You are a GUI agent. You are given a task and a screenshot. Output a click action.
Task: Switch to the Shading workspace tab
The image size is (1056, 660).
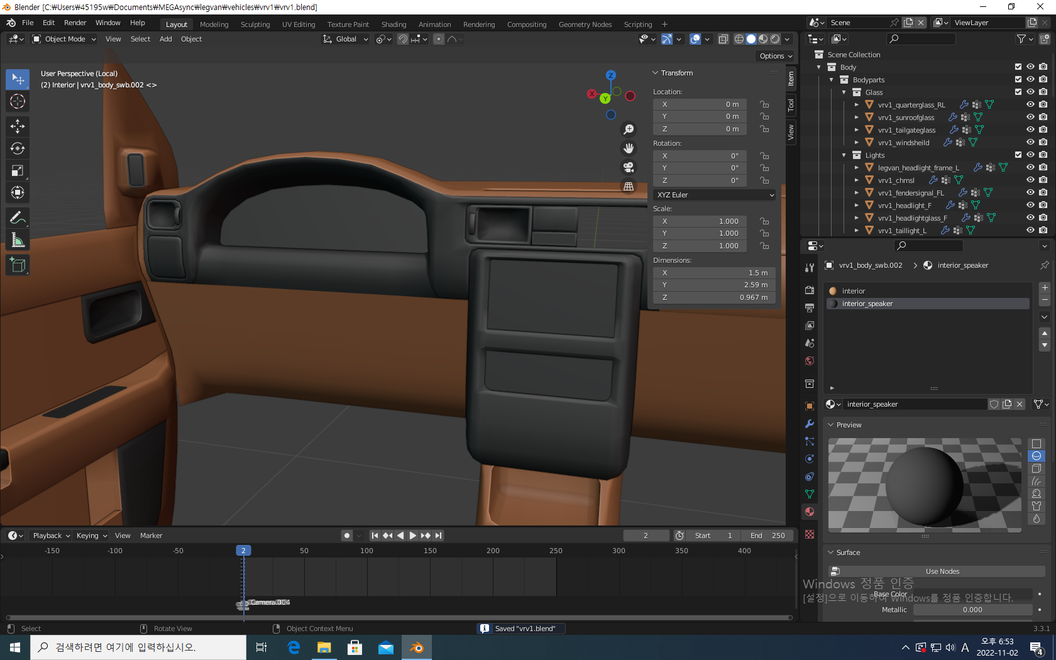point(393,25)
